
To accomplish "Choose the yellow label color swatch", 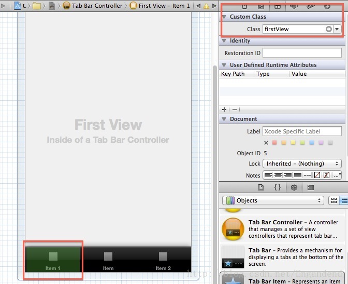I will pos(293,142).
